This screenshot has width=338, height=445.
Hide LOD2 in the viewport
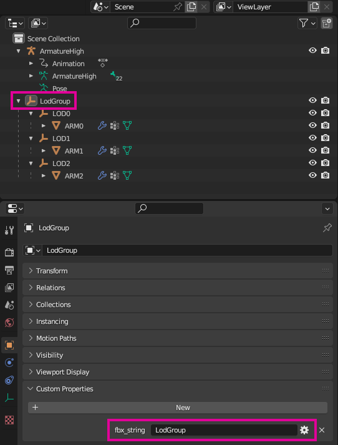click(x=312, y=163)
